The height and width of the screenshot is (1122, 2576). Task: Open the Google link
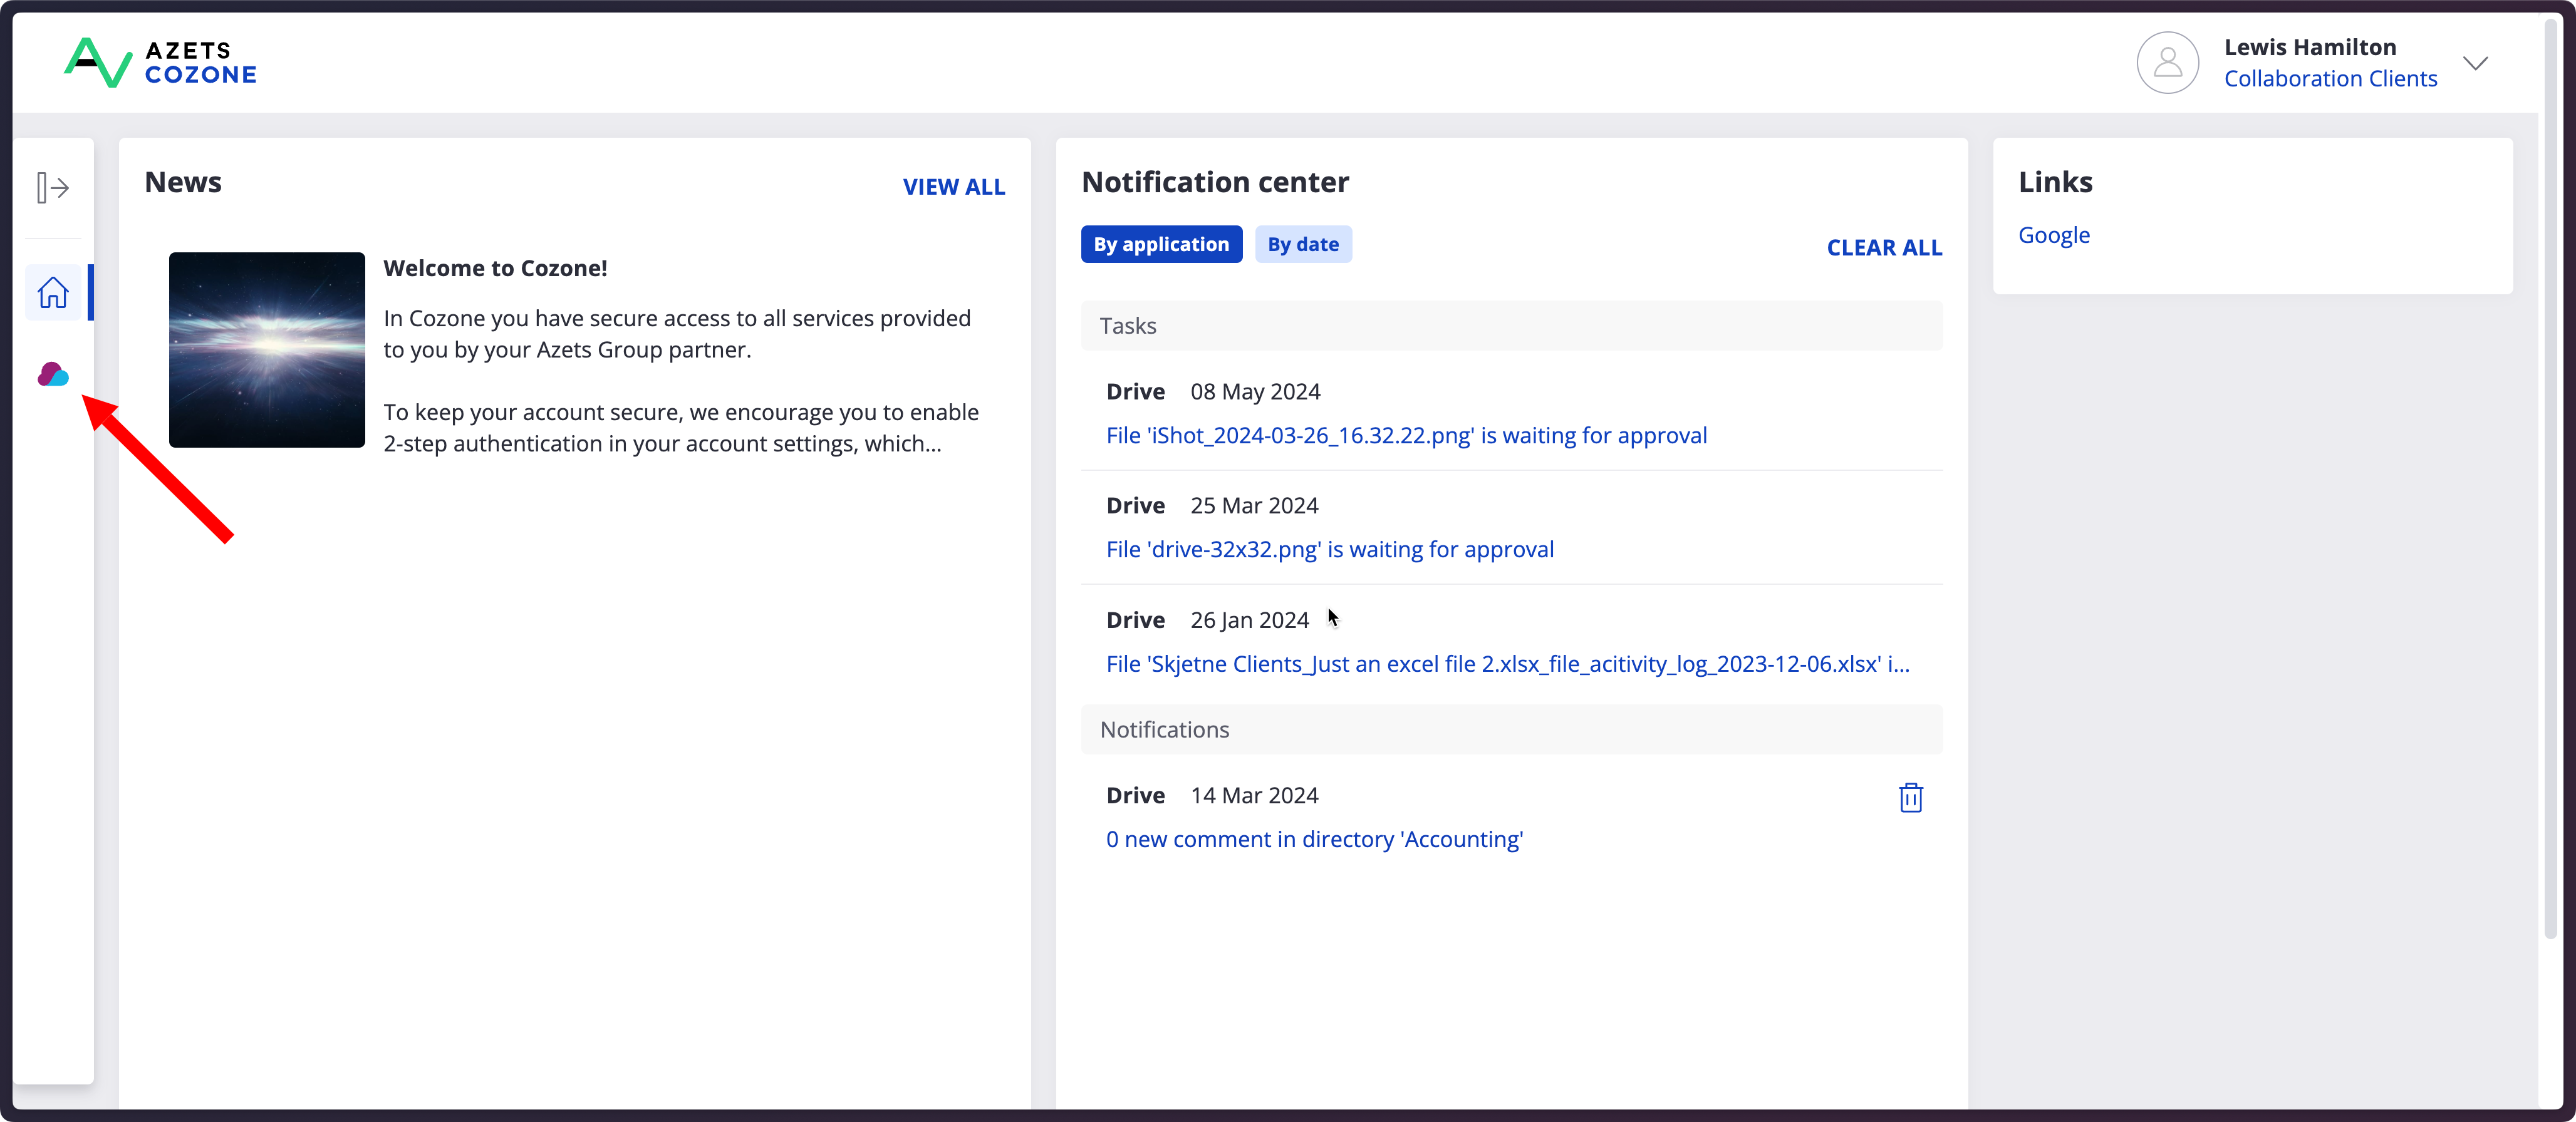click(2053, 235)
